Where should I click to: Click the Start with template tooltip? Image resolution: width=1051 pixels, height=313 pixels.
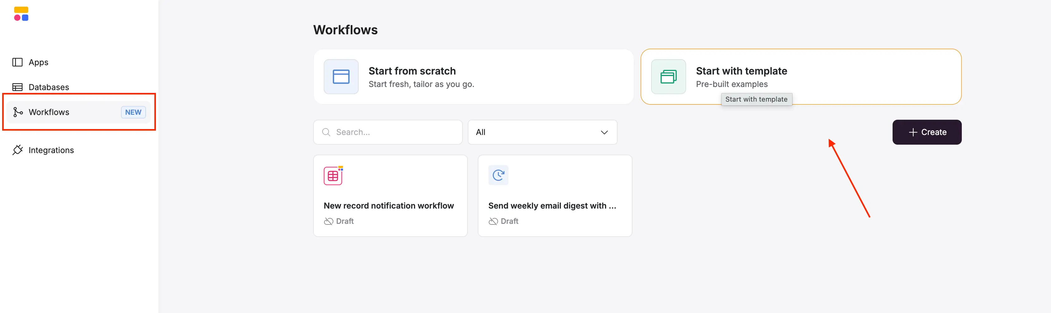pos(756,99)
